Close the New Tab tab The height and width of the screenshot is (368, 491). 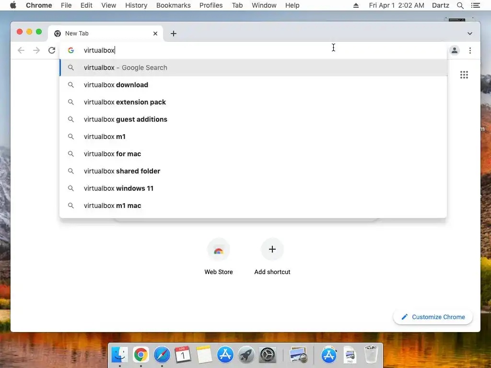point(155,34)
